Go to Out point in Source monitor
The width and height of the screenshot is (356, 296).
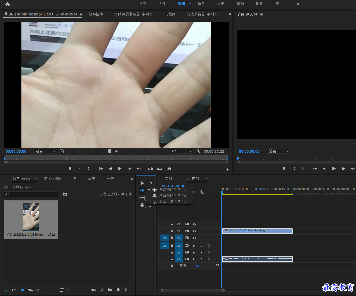coord(138,169)
